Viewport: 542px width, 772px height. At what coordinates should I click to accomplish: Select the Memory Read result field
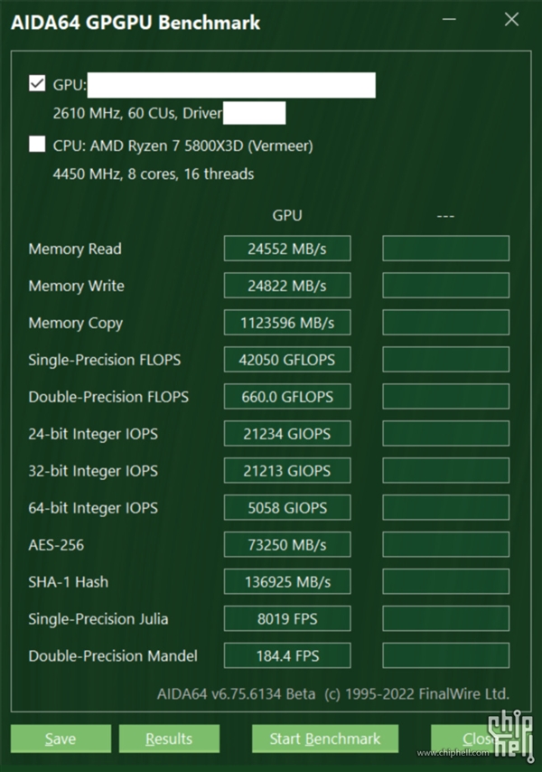(286, 249)
